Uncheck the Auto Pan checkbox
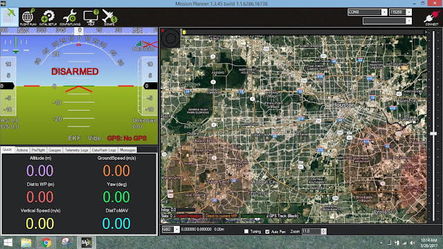This screenshot has width=443, height=249. [x=267, y=231]
